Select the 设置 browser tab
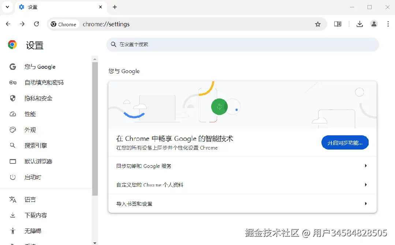Image resolution: width=395 pixels, height=245 pixels. pyautogui.click(x=60, y=7)
